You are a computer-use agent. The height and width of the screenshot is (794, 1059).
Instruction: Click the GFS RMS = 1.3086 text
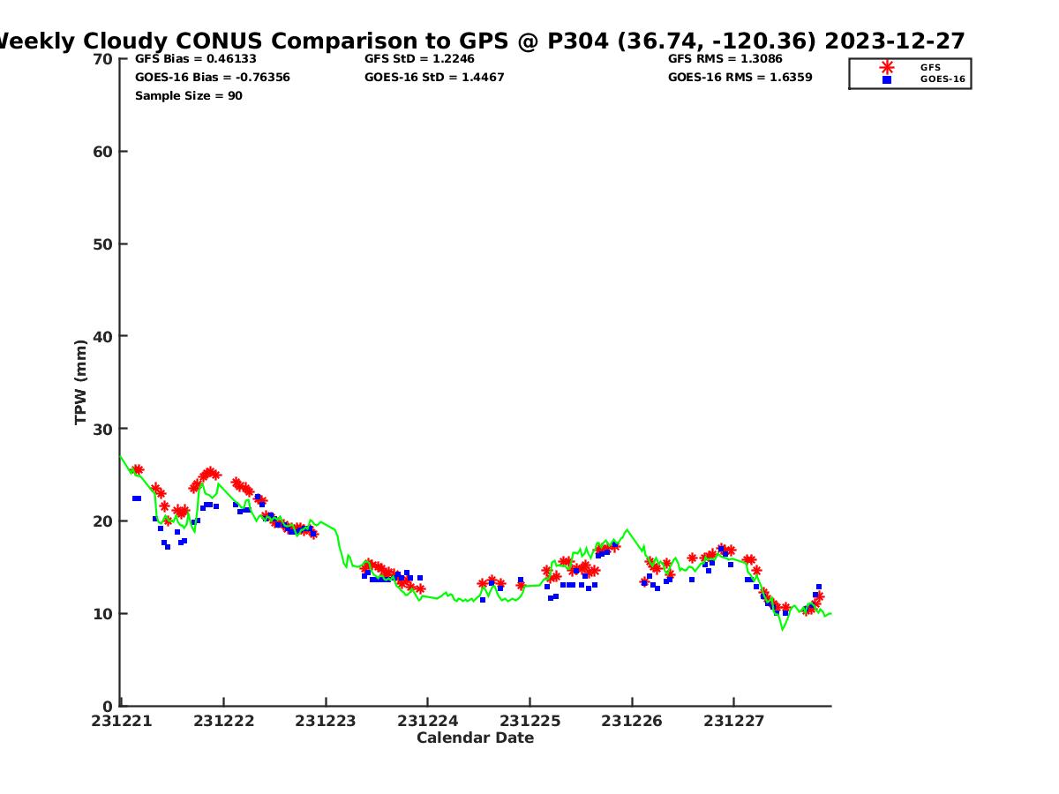tap(725, 59)
